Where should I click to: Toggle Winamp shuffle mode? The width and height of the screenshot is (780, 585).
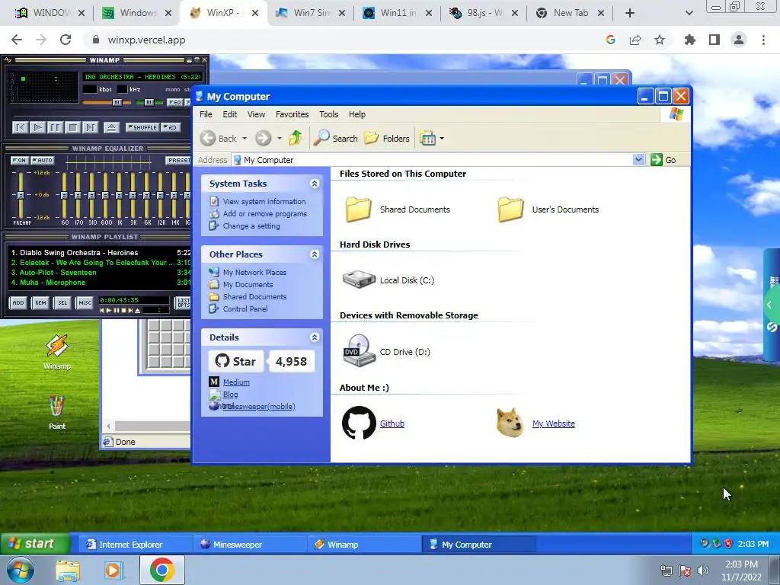[142, 128]
